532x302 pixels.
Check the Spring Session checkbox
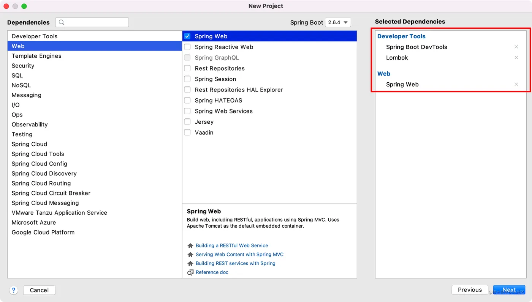click(x=187, y=79)
